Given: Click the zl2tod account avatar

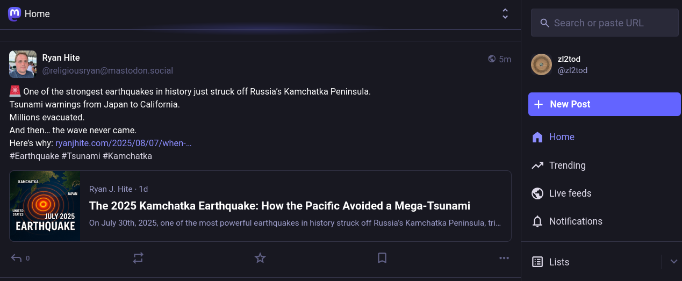Looking at the screenshot, I should 541,64.
